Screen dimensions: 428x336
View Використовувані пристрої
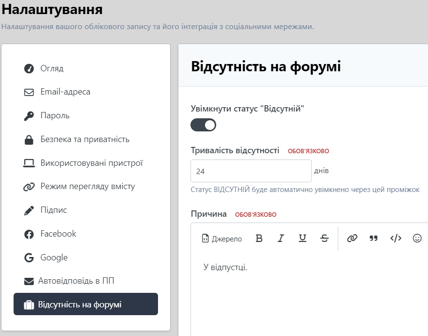coord(91,163)
